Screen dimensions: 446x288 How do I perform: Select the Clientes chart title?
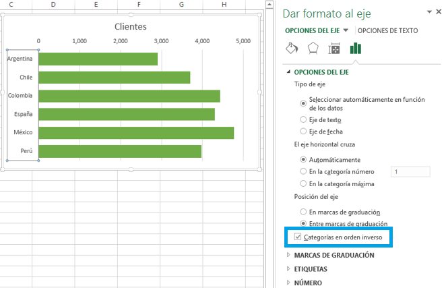[131, 26]
